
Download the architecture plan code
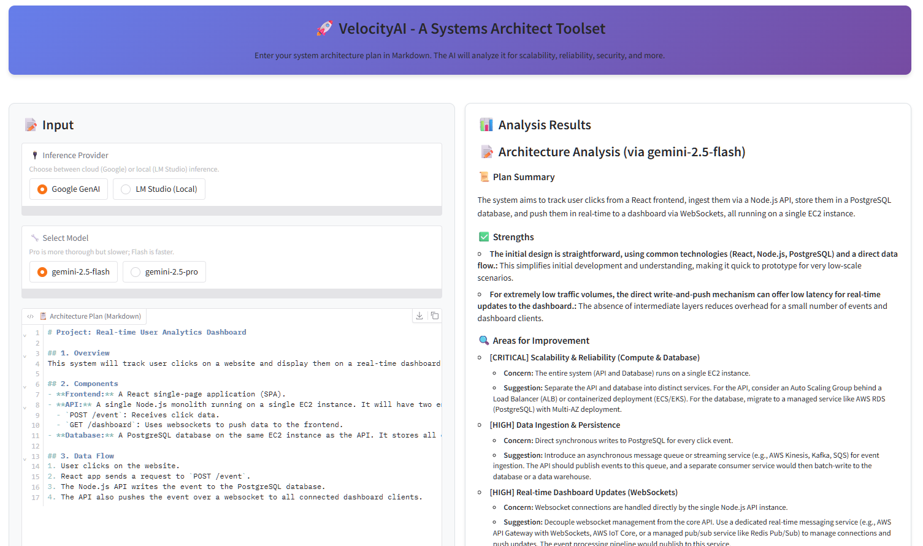pyautogui.click(x=419, y=316)
